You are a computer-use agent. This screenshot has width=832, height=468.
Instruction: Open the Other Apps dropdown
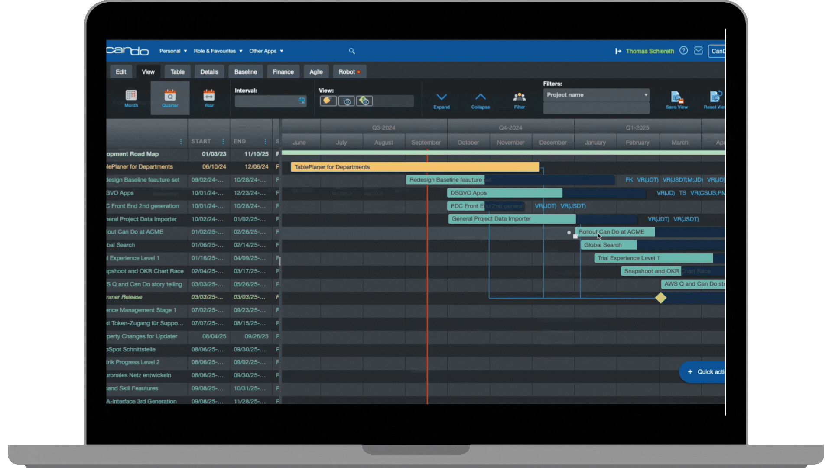tap(266, 51)
